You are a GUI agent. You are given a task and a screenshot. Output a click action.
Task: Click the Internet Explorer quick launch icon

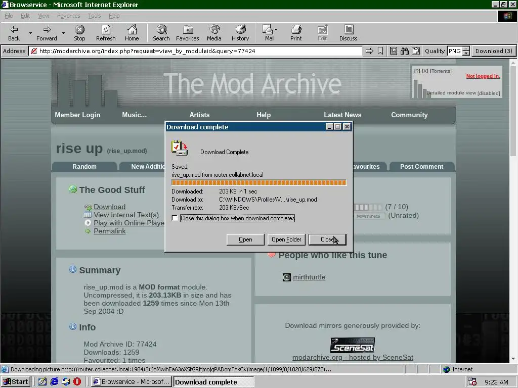pyautogui.click(x=54, y=381)
